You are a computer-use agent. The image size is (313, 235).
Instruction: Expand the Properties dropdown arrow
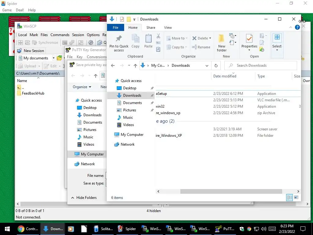(x=249, y=50)
